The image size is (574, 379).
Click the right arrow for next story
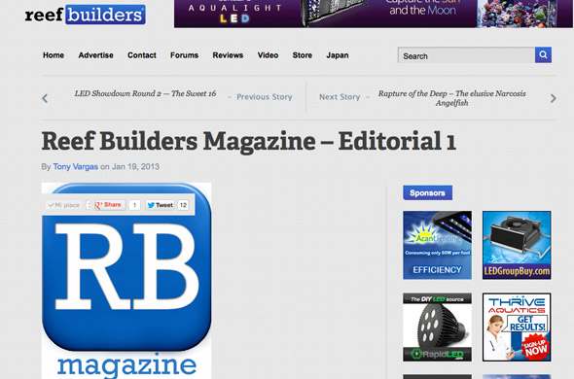(554, 98)
